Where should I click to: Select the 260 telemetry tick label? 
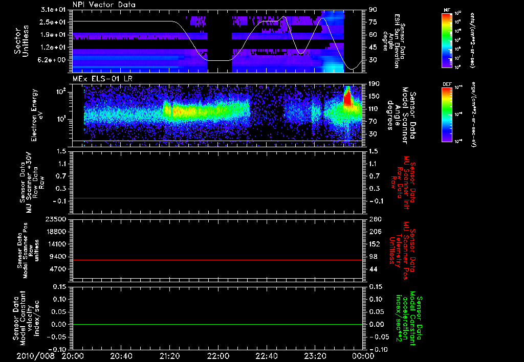pos(374,219)
